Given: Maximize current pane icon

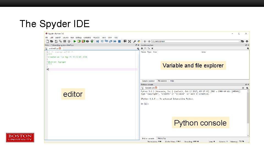Looking at the screenshot, I should click(x=125, y=41).
